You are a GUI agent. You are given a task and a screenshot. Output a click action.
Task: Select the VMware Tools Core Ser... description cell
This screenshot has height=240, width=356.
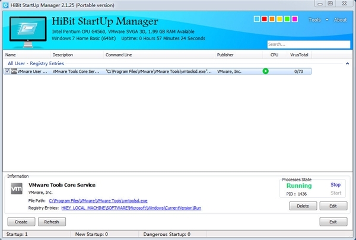pyautogui.click(x=76, y=72)
